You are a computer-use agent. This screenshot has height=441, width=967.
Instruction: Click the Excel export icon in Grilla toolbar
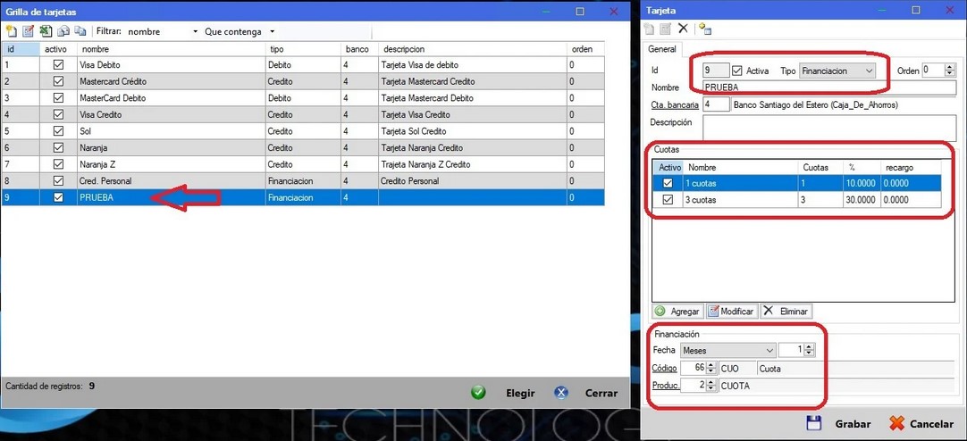click(46, 31)
